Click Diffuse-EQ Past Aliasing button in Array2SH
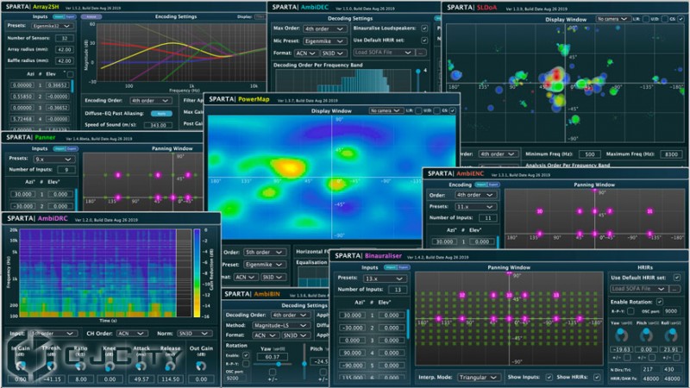Viewport: 690px width, 388px height. (x=161, y=114)
